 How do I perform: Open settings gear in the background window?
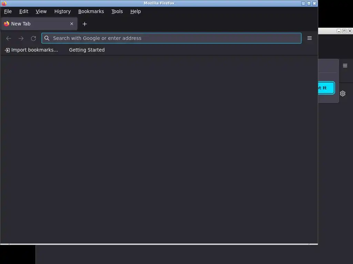(343, 93)
